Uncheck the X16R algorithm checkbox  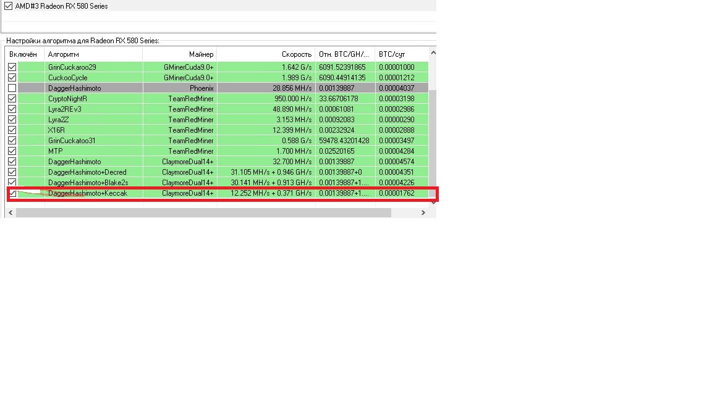(11, 130)
